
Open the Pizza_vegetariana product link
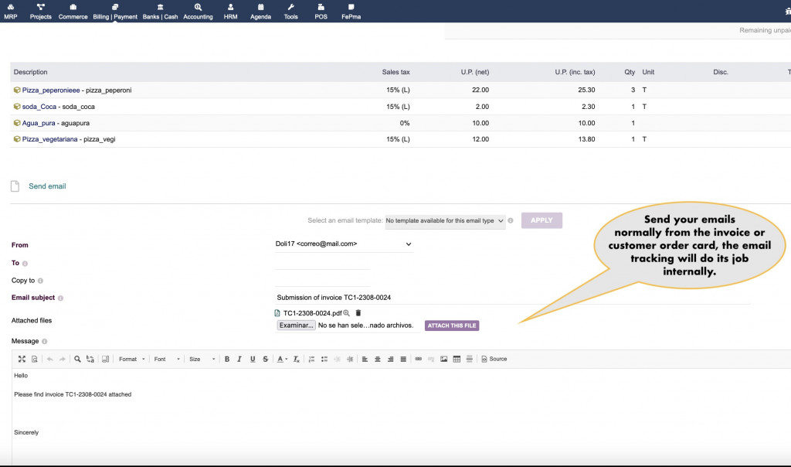point(49,139)
